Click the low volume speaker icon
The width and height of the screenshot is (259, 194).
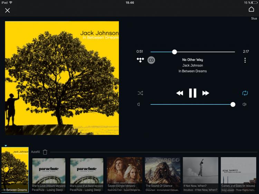138,104
